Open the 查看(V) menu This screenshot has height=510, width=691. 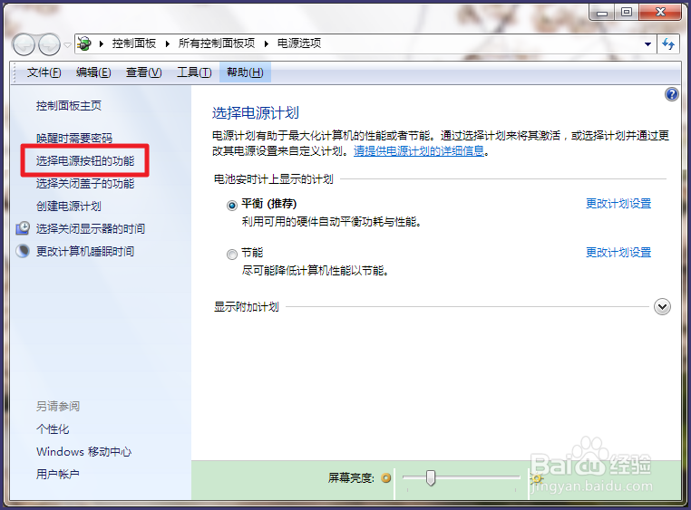click(x=143, y=72)
